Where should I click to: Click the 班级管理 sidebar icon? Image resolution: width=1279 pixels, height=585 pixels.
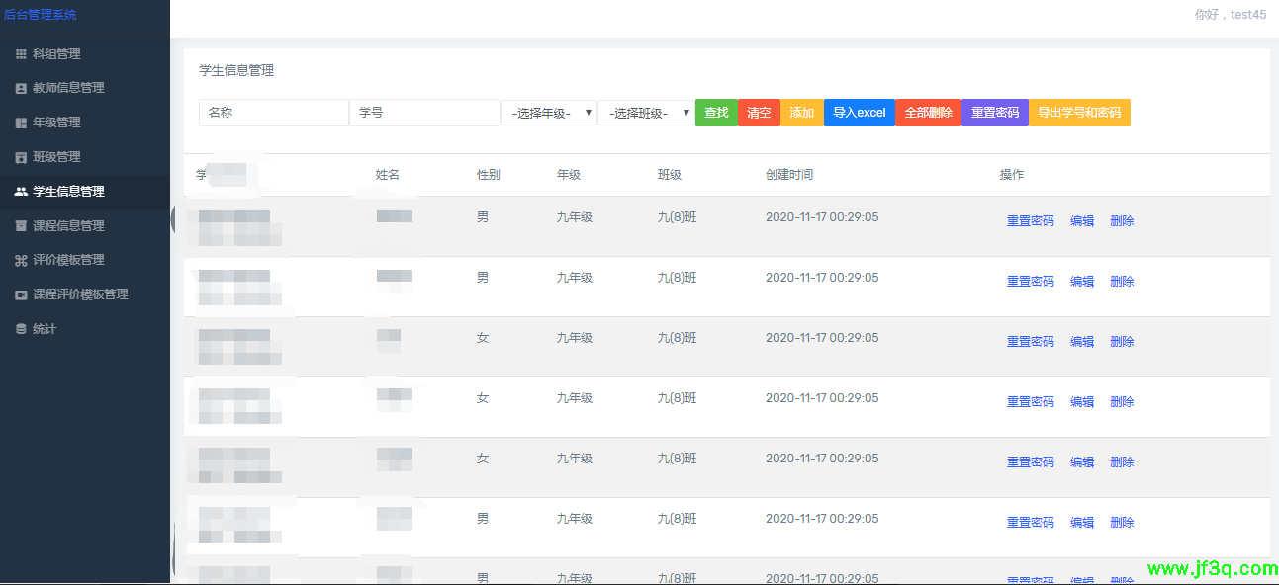click(22, 156)
